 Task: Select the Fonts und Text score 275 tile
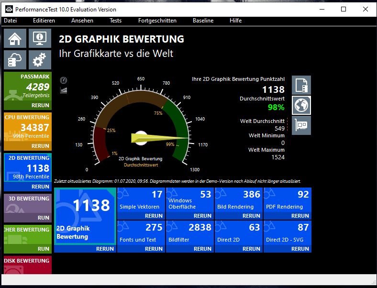tap(141, 233)
